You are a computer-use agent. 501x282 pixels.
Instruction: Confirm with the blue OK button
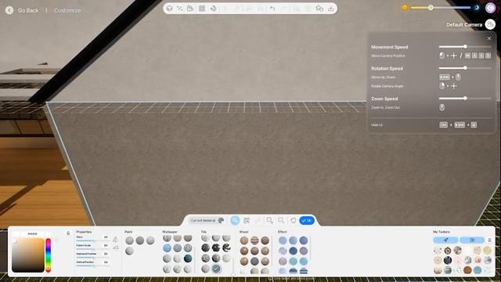(307, 220)
